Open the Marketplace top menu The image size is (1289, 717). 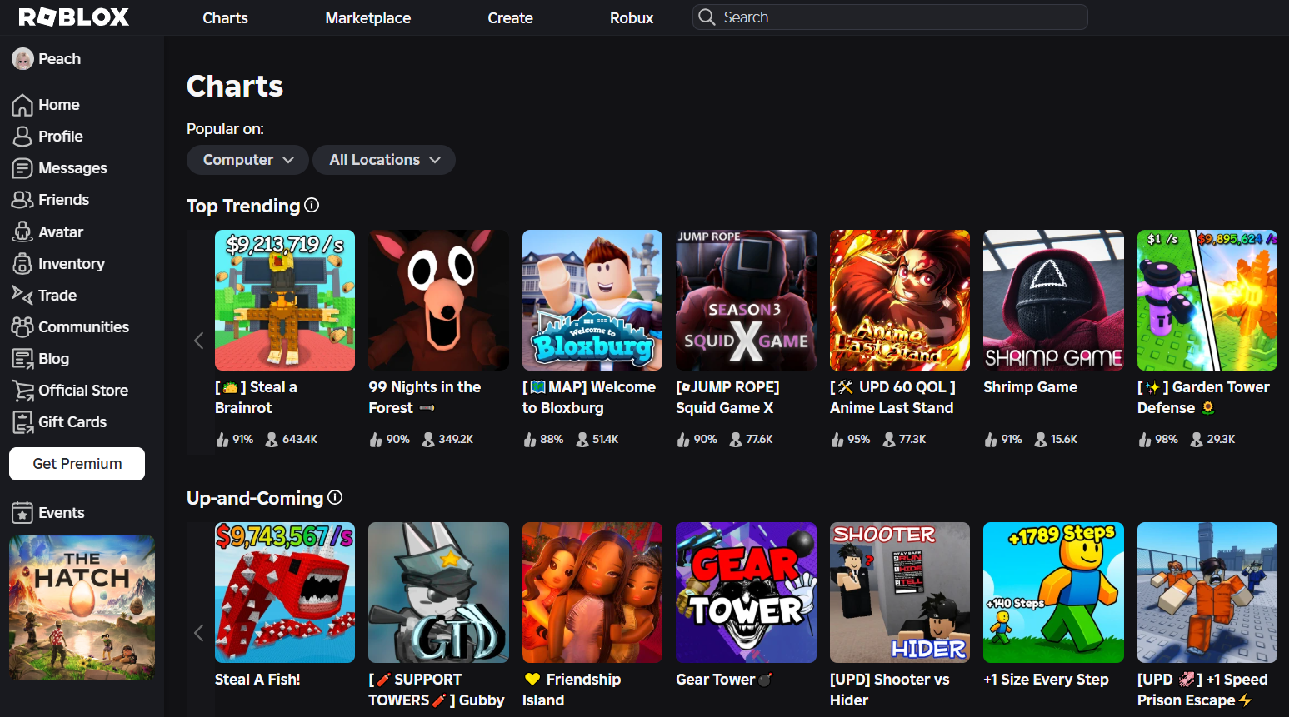point(367,17)
